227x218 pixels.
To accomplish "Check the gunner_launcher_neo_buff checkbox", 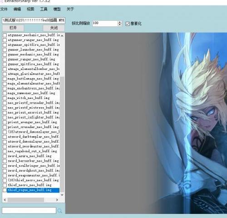I will coord(5,50).
